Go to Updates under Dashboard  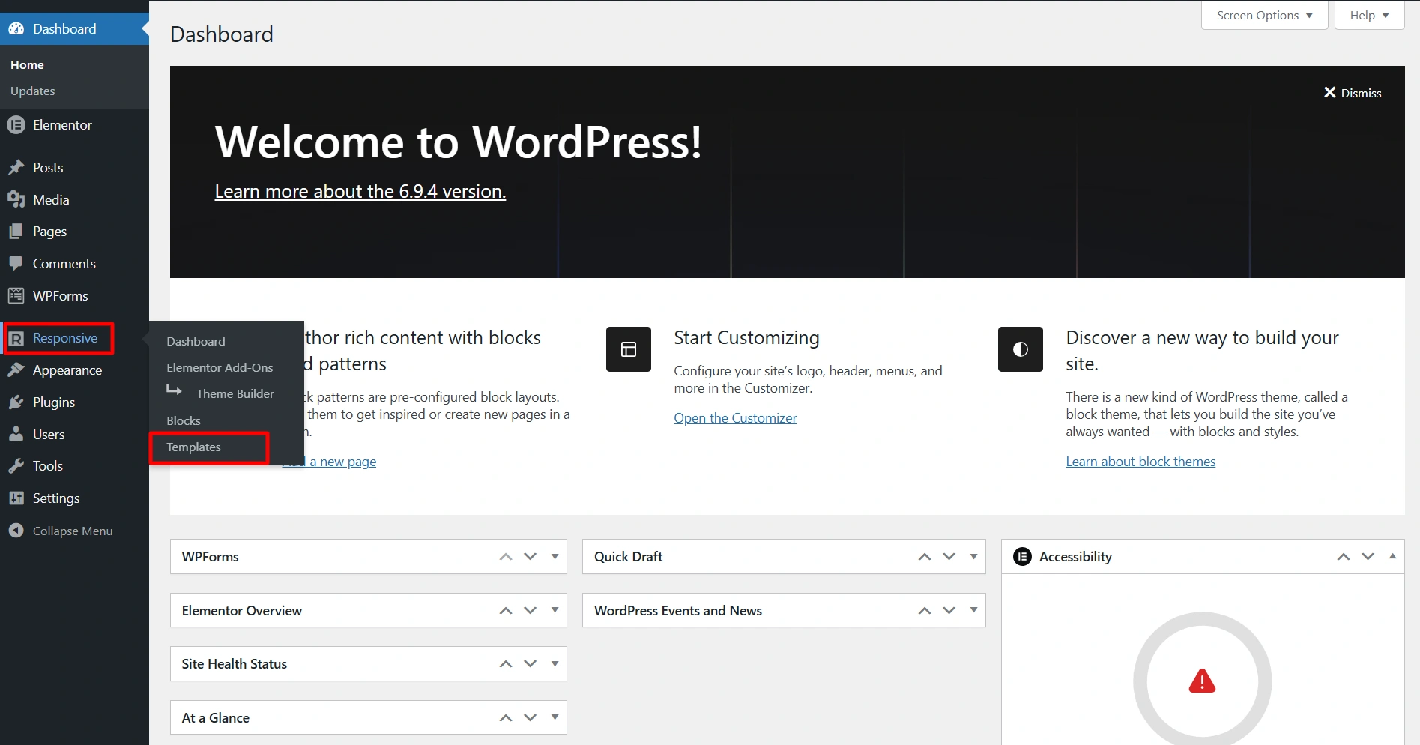click(x=33, y=91)
